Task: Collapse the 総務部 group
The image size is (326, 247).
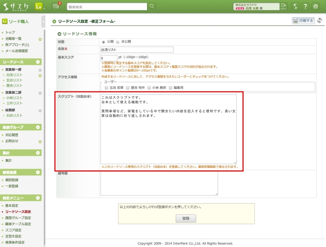Action: 40,111
